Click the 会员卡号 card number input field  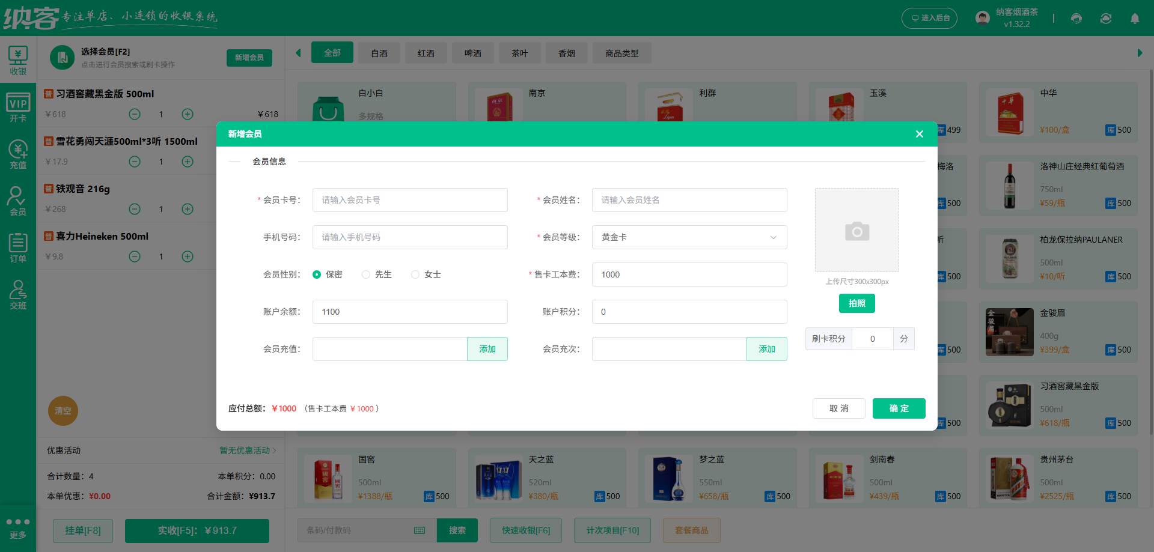(409, 200)
